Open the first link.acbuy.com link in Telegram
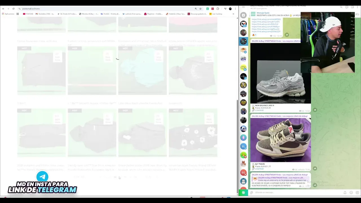The height and width of the screenshot is (203, 361). (266, 19)
